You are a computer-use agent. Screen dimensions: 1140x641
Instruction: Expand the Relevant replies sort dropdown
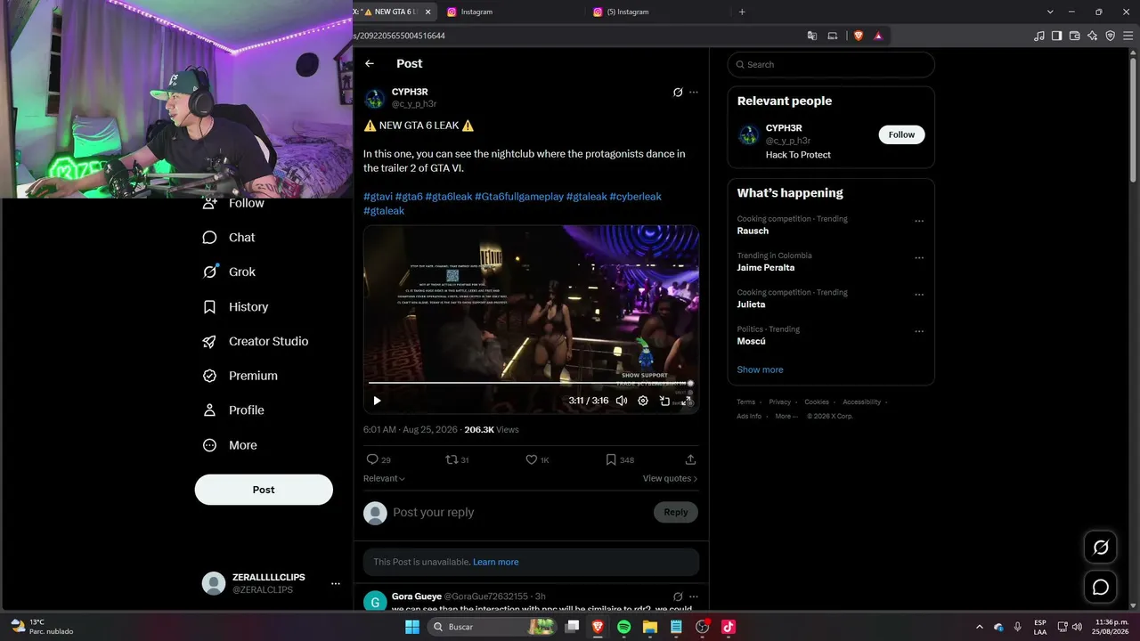click(x=384, y=478)
